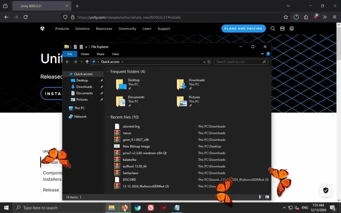This screenshot has height=213, width=341.
Task: Switch to details view icon in status bar
Action: coord(261,197)
